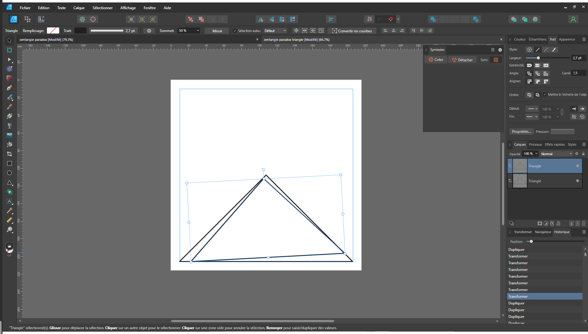
Task: Open the Calque menu
Action: coord(79,8)
